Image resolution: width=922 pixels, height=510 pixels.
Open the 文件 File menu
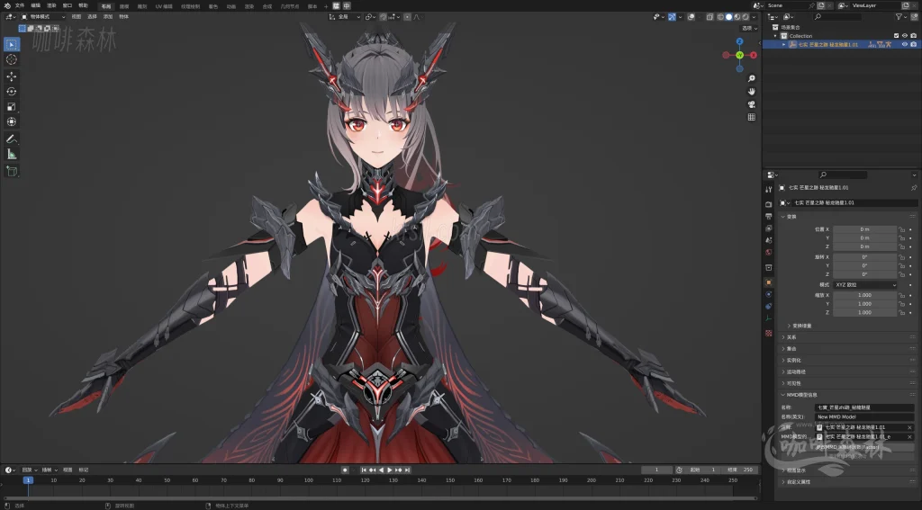coord(20,5)
